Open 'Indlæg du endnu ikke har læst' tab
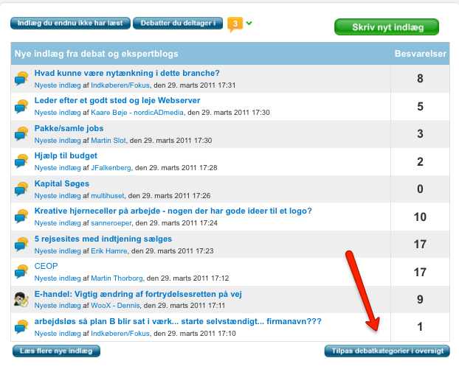 coord(69,24)
